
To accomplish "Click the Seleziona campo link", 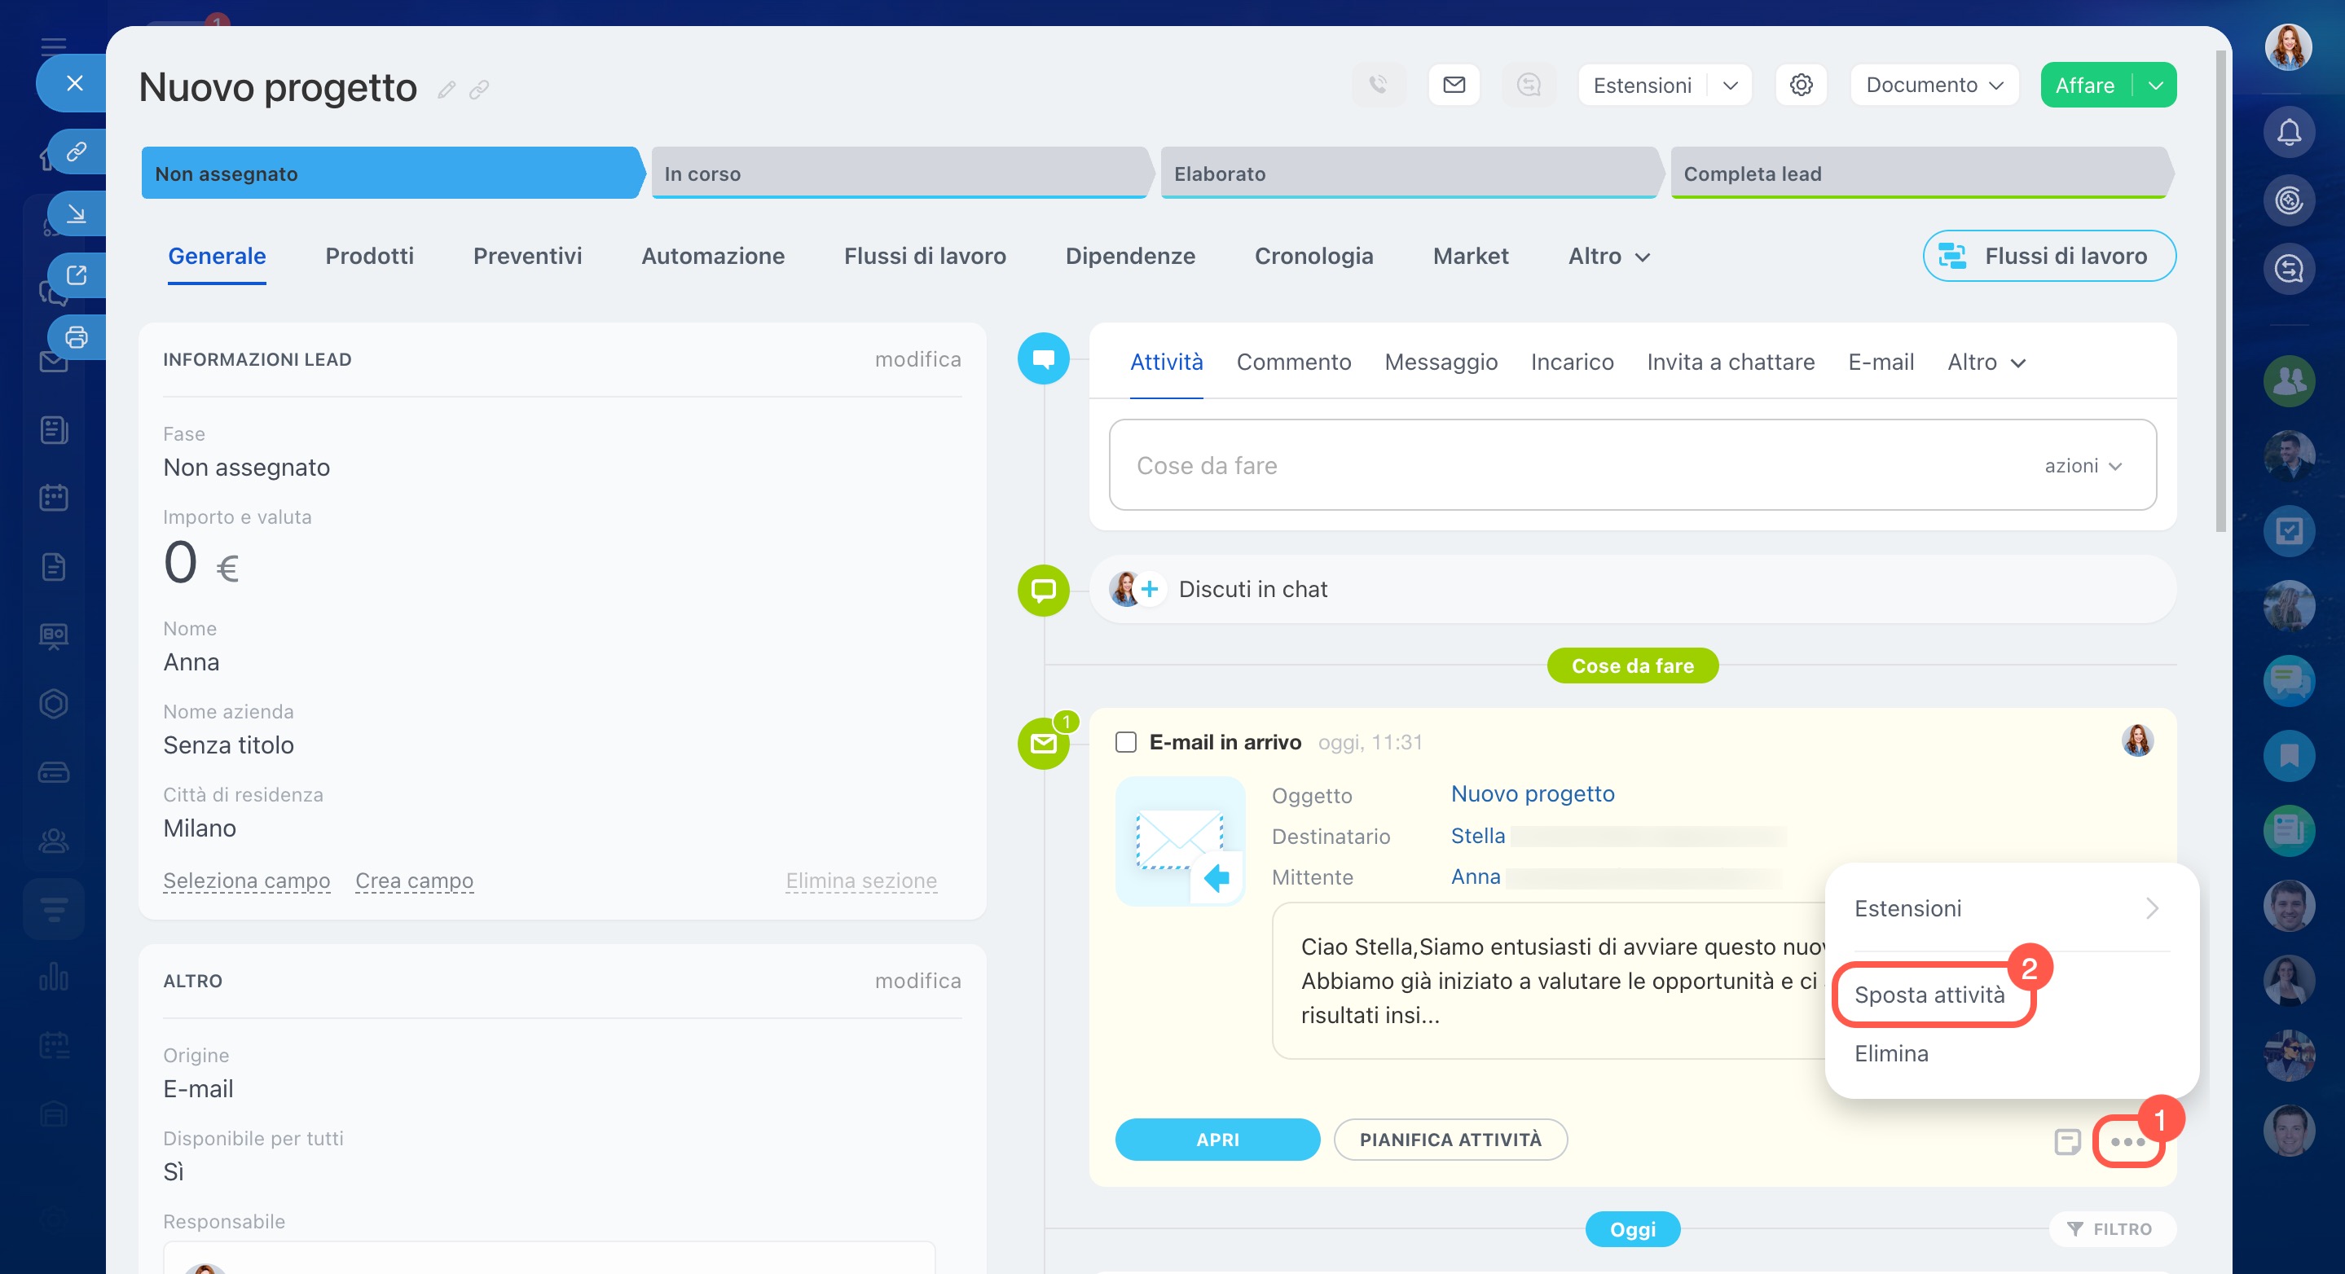I will (x=246, y=880).
